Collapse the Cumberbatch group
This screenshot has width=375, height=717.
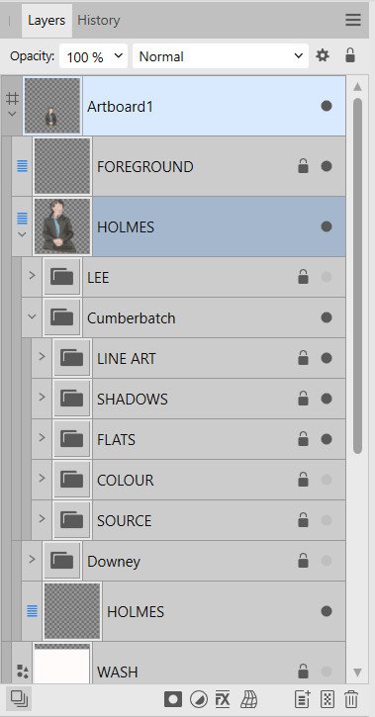pyautogui.click(x=32, y=316)
